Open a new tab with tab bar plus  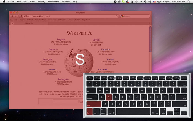tap(149, 23)
